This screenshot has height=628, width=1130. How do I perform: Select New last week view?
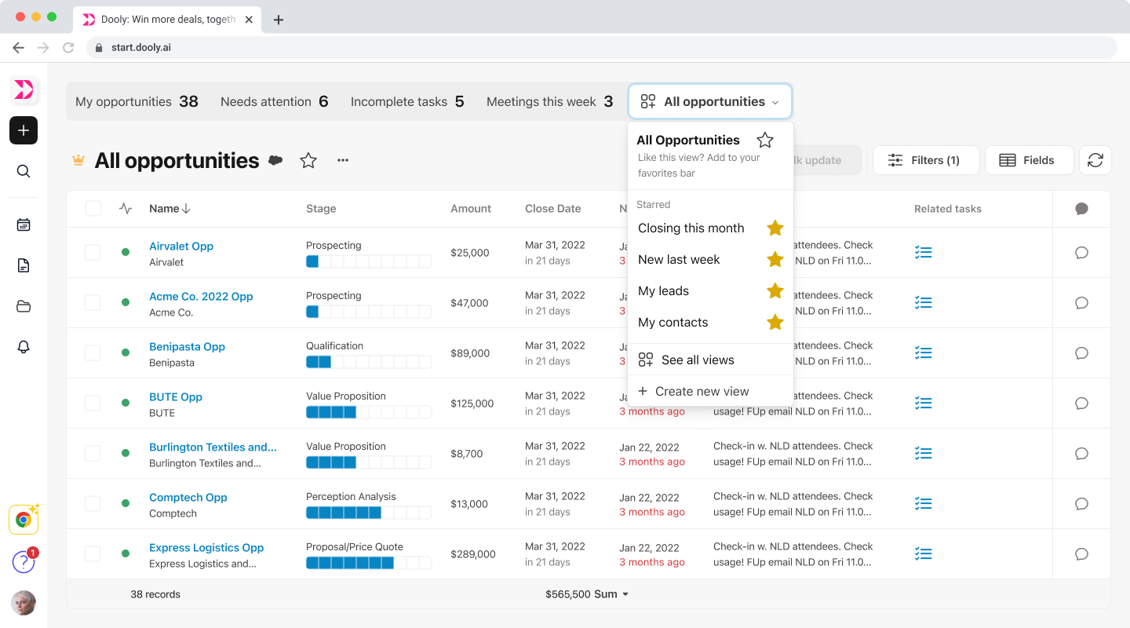[x=679, y=260]
